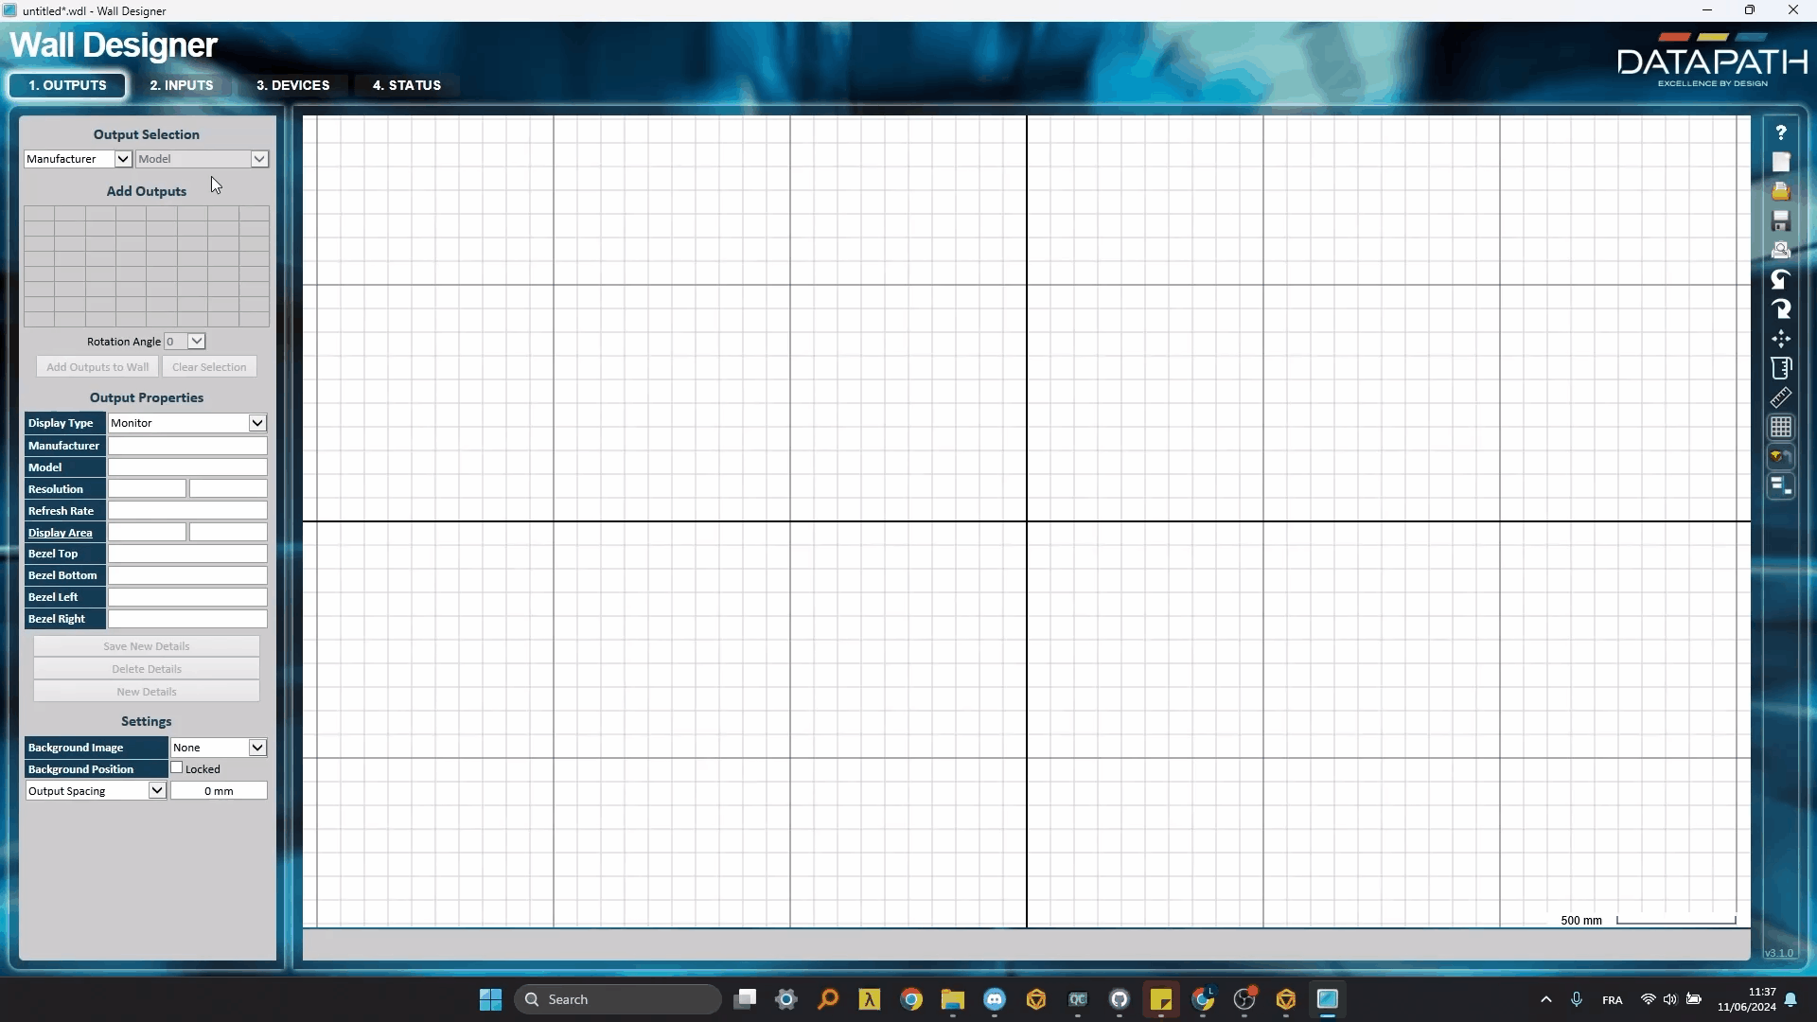The width and height of the screenshot is (1817, 1022).
Task: Open GitHub Desktop from taskbar
Action: click(x=1120, y=999)
